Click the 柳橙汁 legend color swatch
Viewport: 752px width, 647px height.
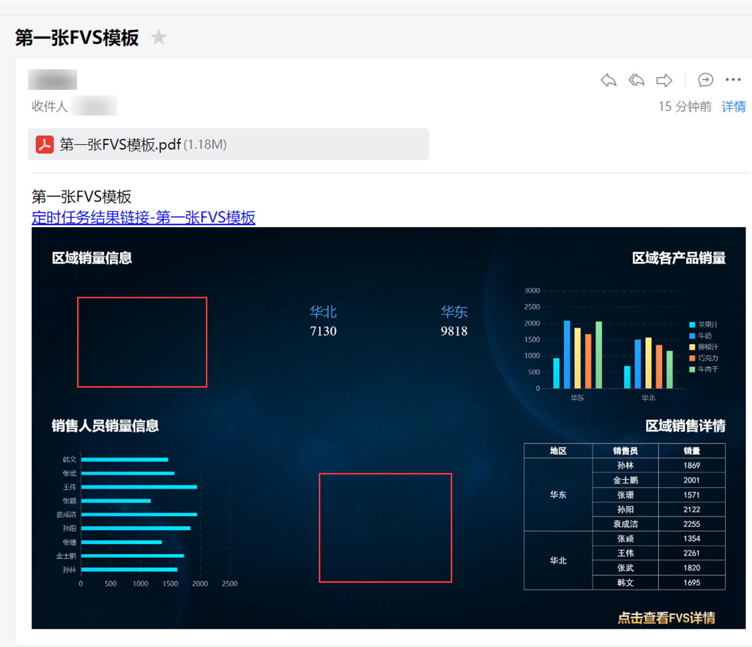tap(692, 347)
